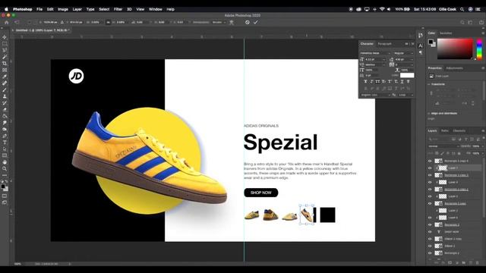Viewport: 486px width, 273px height.
Task: Cancel the transform in options bar
Action: pyautogui.click(x=248, y=22)
